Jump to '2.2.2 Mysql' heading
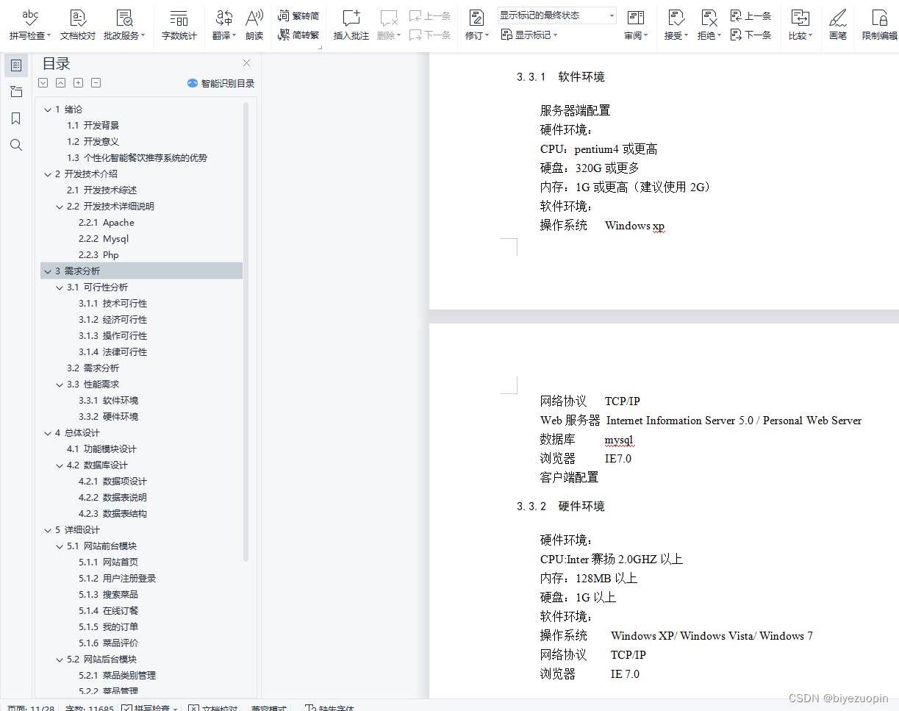 pos(104,239)
